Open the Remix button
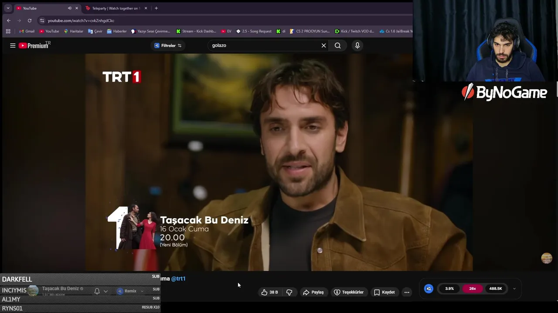The image size is (558, 313). point(130,291)
